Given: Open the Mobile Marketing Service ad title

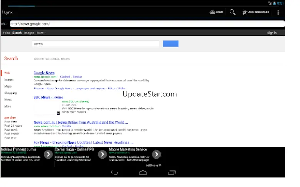Looking at the screenshot, I should pyautogui.click(x=128, y=149).
